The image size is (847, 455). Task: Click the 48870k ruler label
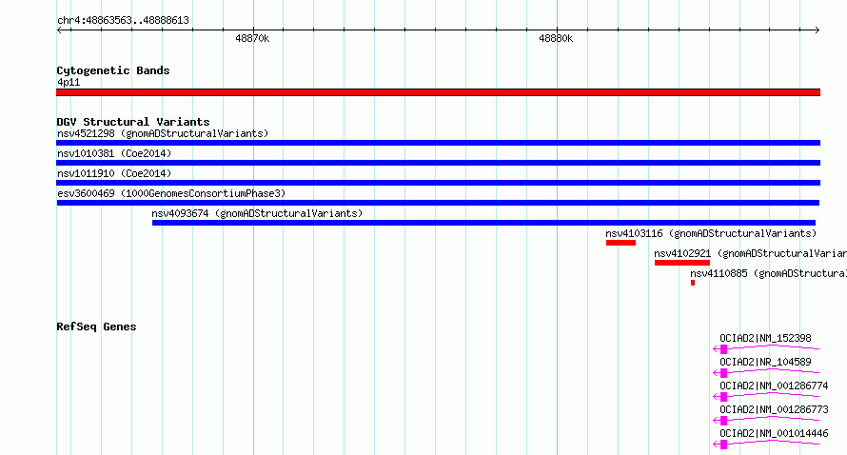coord(252,38)
